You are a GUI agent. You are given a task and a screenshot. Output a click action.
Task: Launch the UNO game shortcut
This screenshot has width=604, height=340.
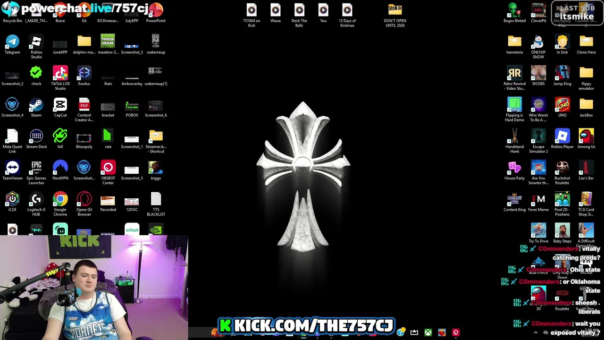point(562,107)
